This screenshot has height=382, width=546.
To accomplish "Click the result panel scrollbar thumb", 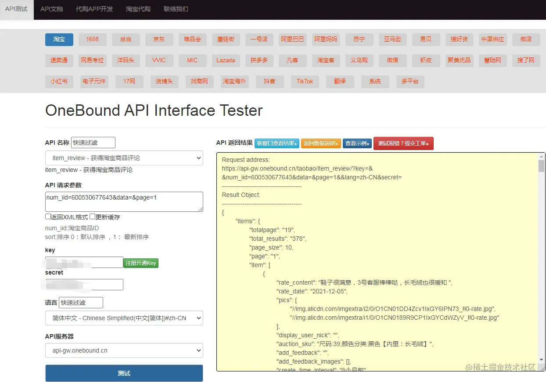I will tap(541, 166).
